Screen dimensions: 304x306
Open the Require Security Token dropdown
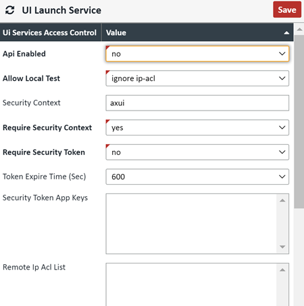pos(197,152)
